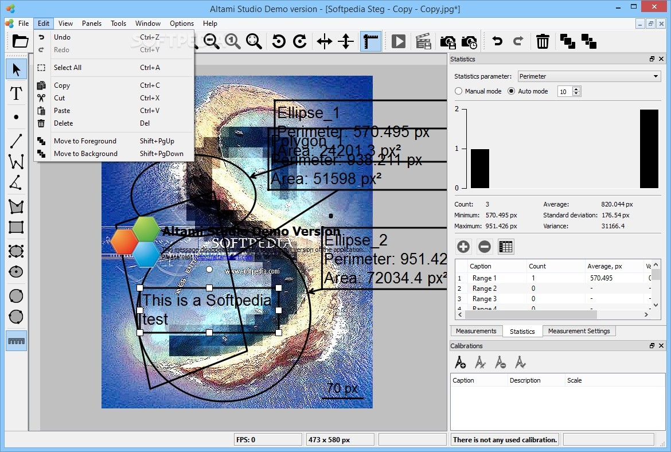Open timed capture camera icon
Screen dimensions: 671x452
pyautogui.click(x=469, y=41)
